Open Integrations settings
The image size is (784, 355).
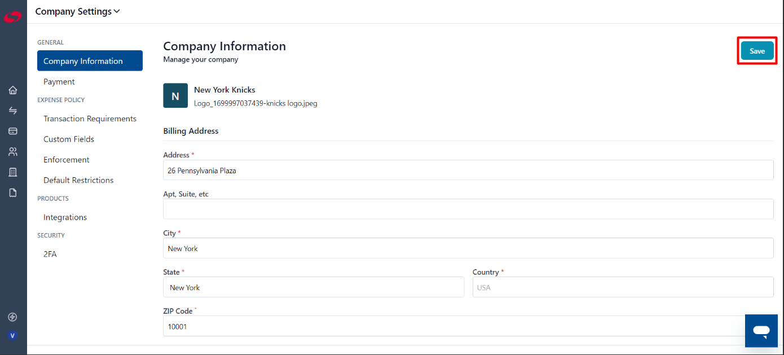65,217
